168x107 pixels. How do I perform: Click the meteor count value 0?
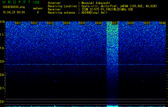[x=38, y=12]
